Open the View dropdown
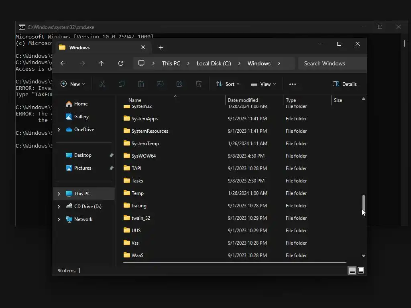Image resolution: width=411 pixels, height=308 pixels. tap(263, 84)
